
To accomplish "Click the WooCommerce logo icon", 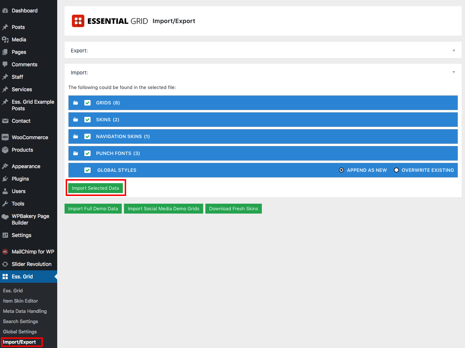I will coord(5,137).
